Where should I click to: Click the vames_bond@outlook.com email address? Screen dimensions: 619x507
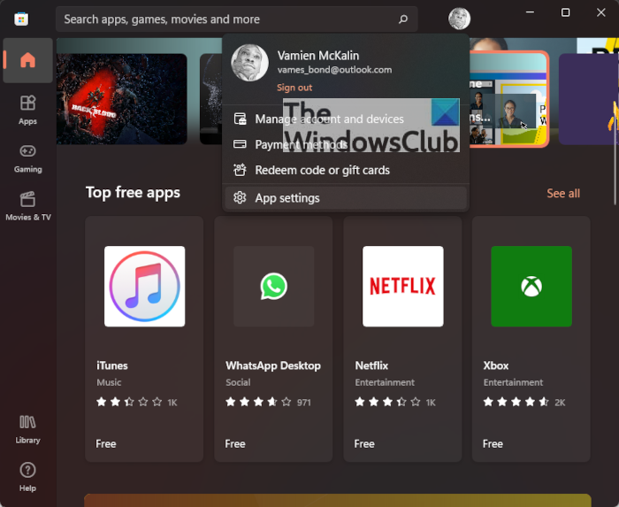point(334,70)
